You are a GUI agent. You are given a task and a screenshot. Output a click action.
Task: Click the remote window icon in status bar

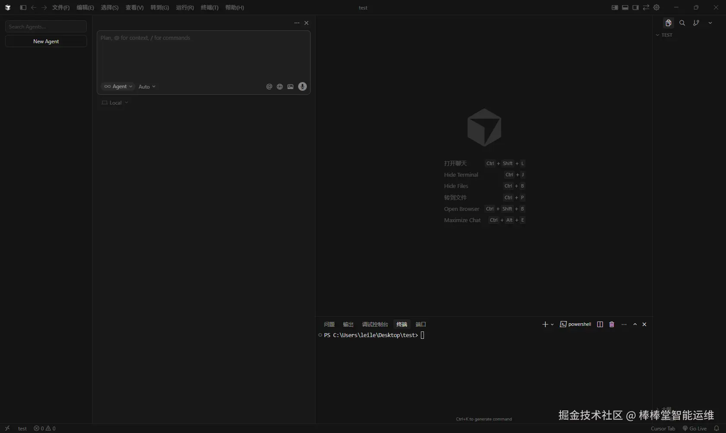point(7,428)
